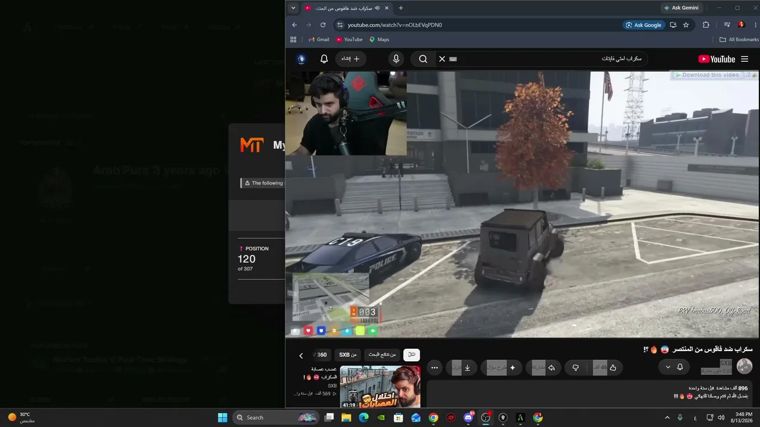
Task: Open Gmail bookmark
Action: (319, 40)
